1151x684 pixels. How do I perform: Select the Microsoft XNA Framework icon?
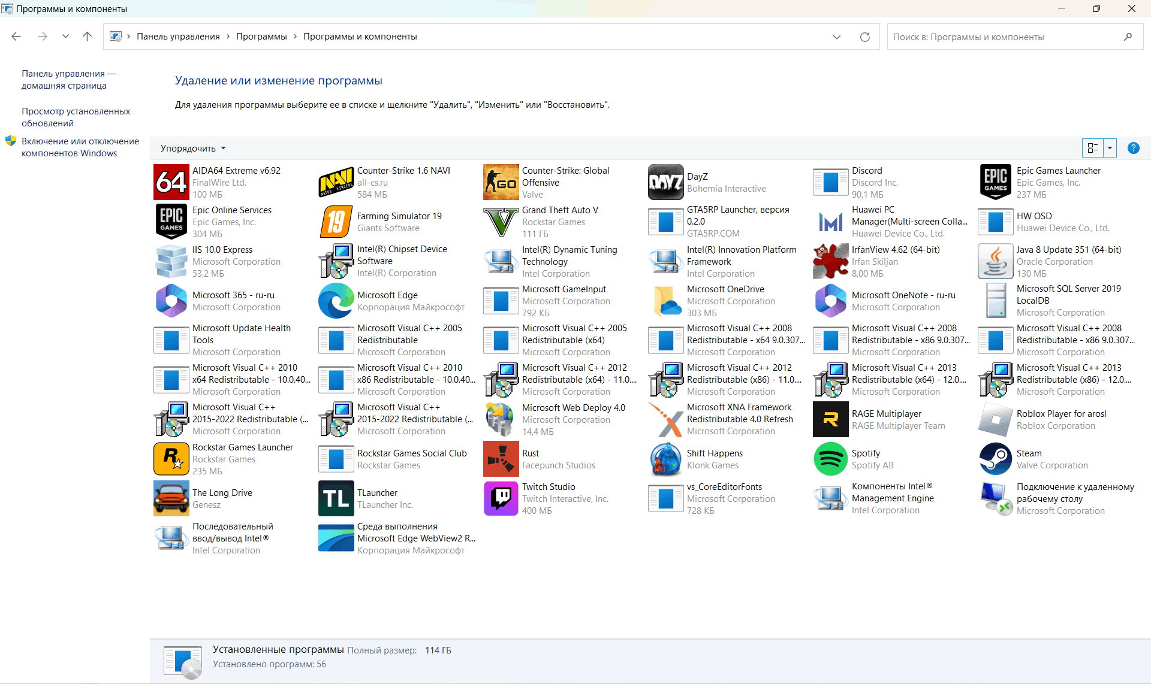tap(666, 419)
